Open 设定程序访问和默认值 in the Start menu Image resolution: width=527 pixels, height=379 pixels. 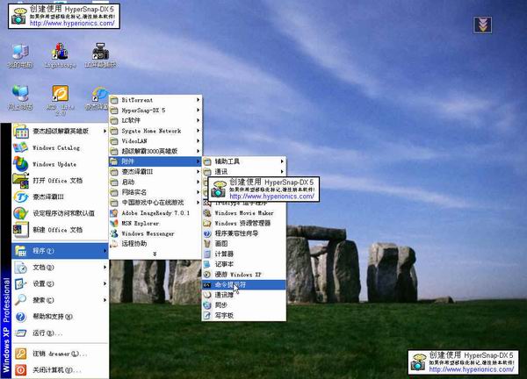[x=60, y=213]
